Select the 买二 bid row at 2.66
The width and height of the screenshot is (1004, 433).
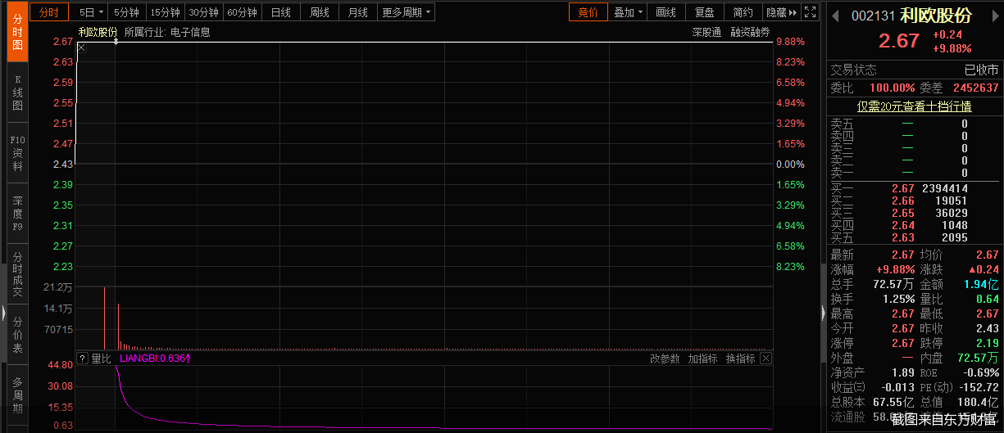tap(915, 201)
